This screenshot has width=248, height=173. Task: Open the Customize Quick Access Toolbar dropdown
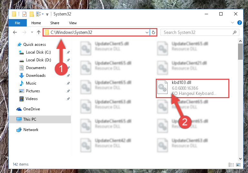(47, 15)
